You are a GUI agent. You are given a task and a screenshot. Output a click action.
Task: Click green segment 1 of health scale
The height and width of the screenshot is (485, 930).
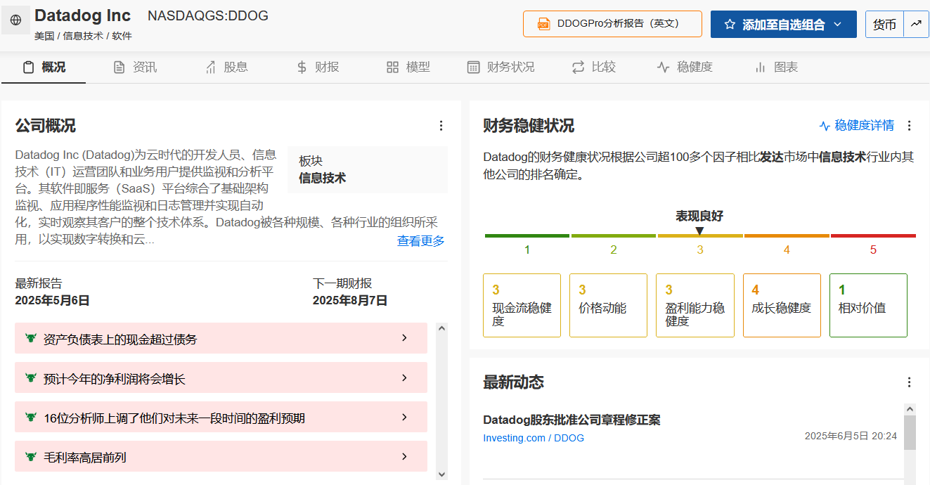pyautogui.click(x=527, y=235)
